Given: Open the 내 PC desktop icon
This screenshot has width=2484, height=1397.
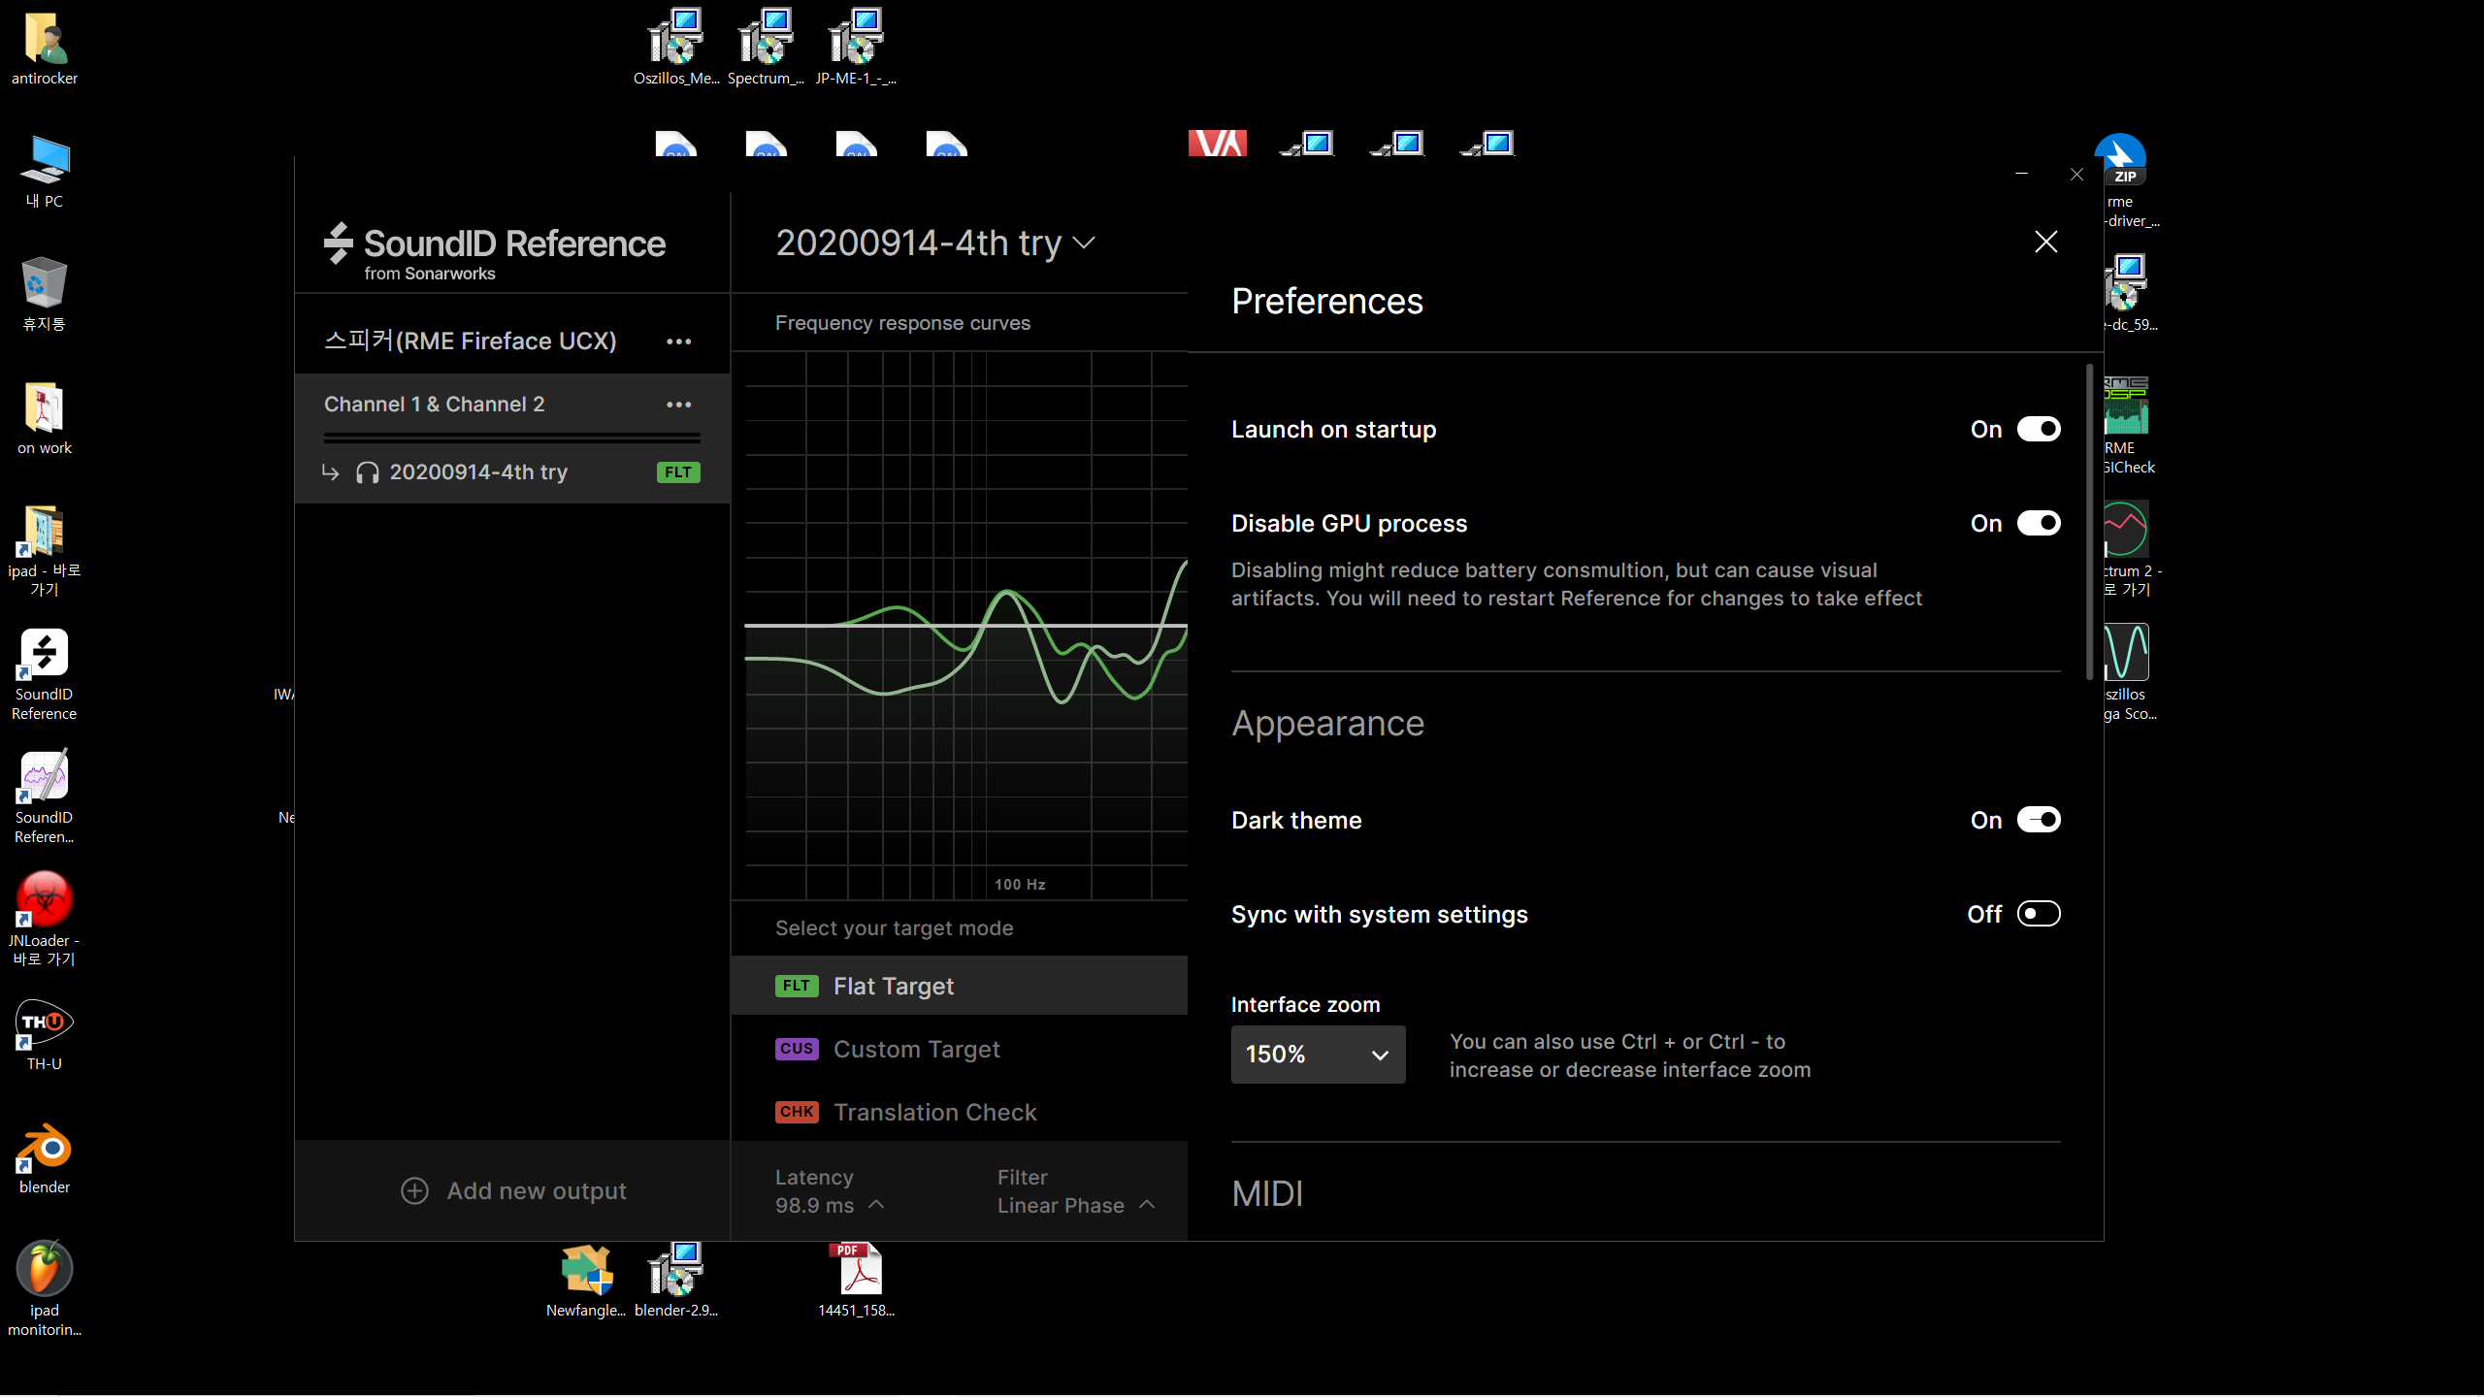Looking at the screenshot, I should click(44, 172).
